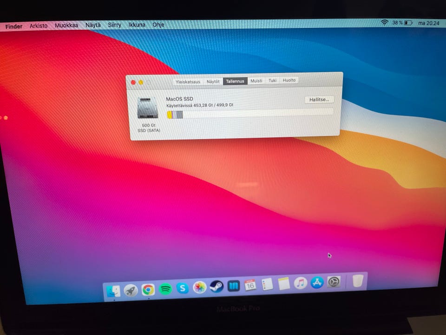Click the empty portion of storage bar
The image size is (446, 335).
(258, 113)
